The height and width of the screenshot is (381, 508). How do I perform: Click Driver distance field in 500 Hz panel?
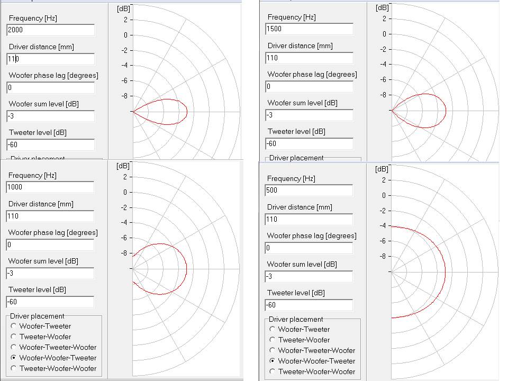[x=309, y=219]
